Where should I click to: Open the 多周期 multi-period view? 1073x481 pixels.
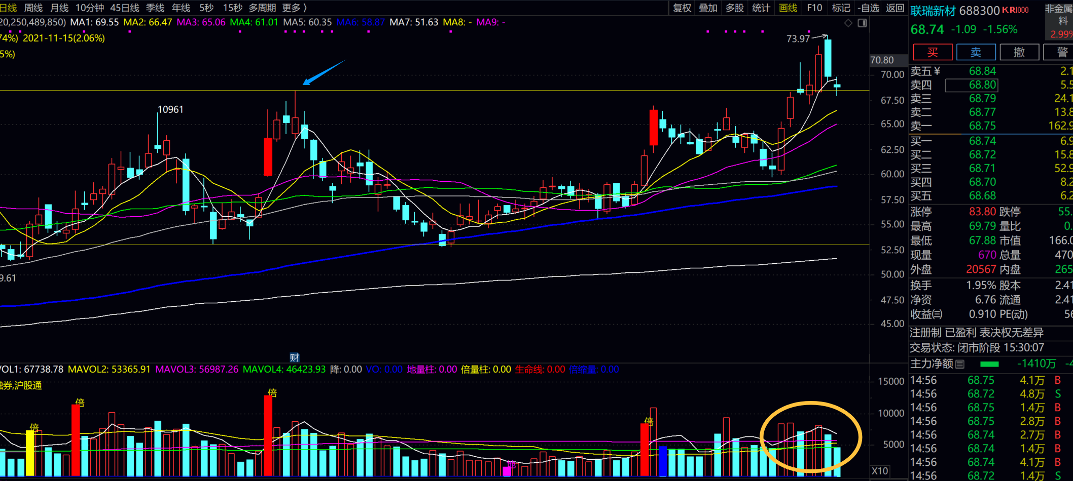tap(262, 8)
